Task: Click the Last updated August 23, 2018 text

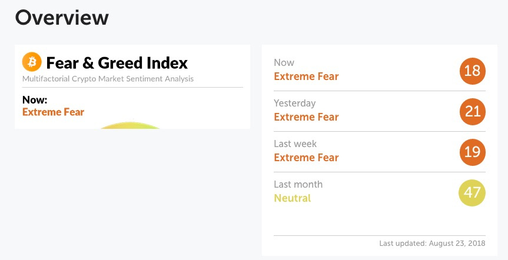Action: (432, 243)
